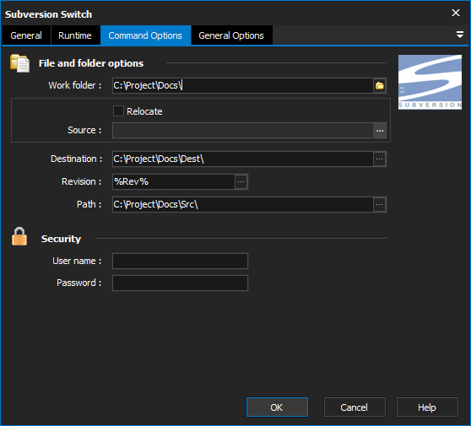Click the Work folder browse folder icon
Image resolution: width=471 pixels, height=426 pixels.
[380, 85]
